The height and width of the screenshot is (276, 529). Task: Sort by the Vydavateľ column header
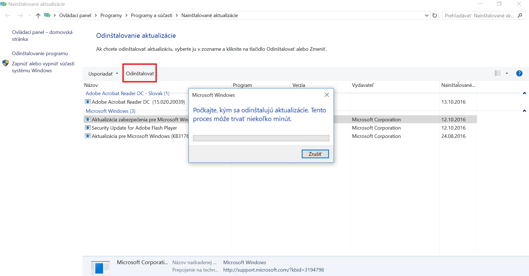(395, 85)
